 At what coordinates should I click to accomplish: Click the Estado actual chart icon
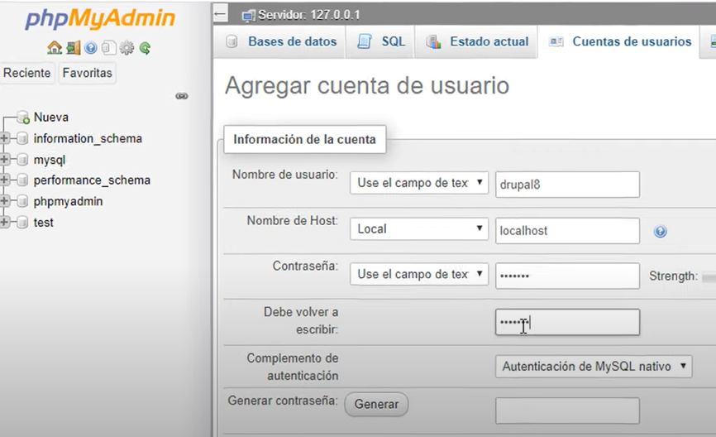(x=433, y=41)
